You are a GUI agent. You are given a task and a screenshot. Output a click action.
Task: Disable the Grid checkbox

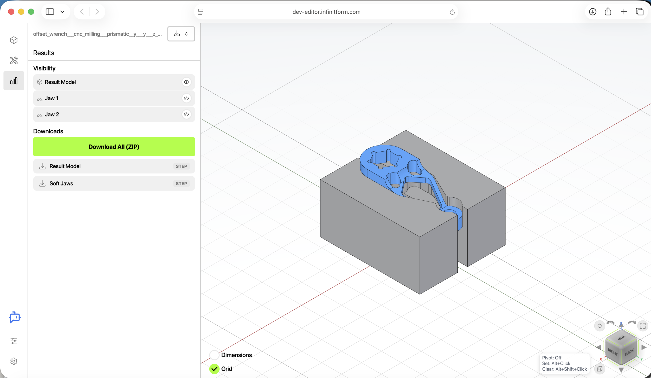[214, 369]
